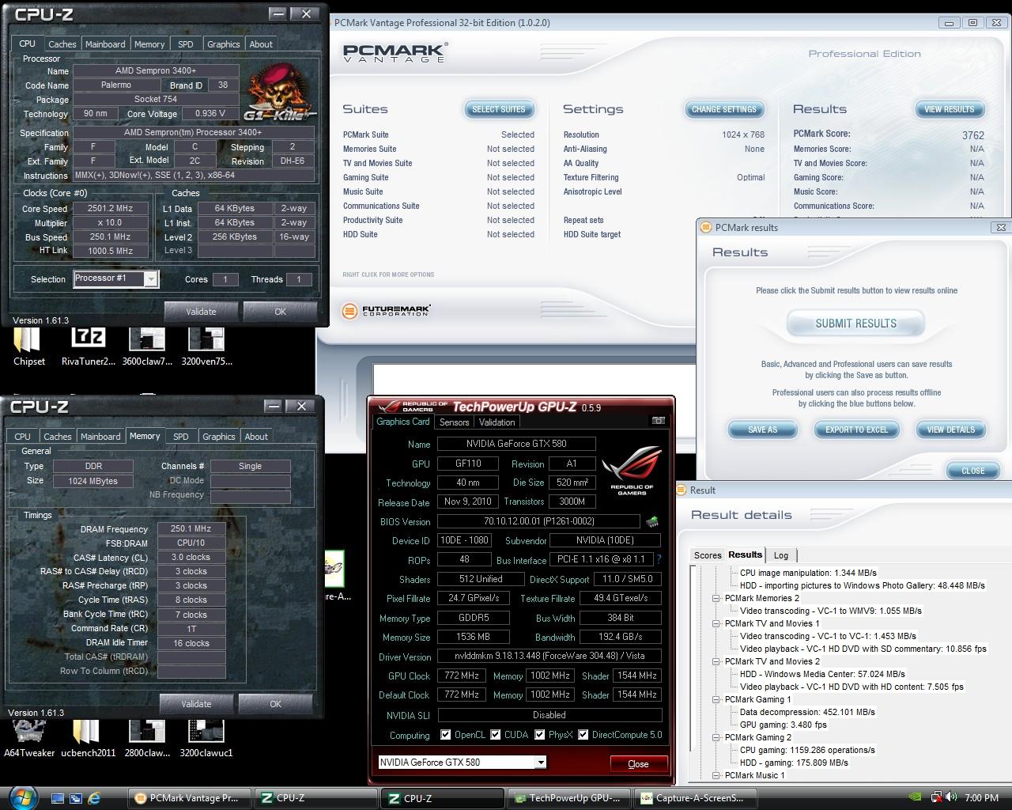The width and height of the screenshot is (1012, 810).
Task: Click Switch between windows quick launch icon
Action: point(76,798)
